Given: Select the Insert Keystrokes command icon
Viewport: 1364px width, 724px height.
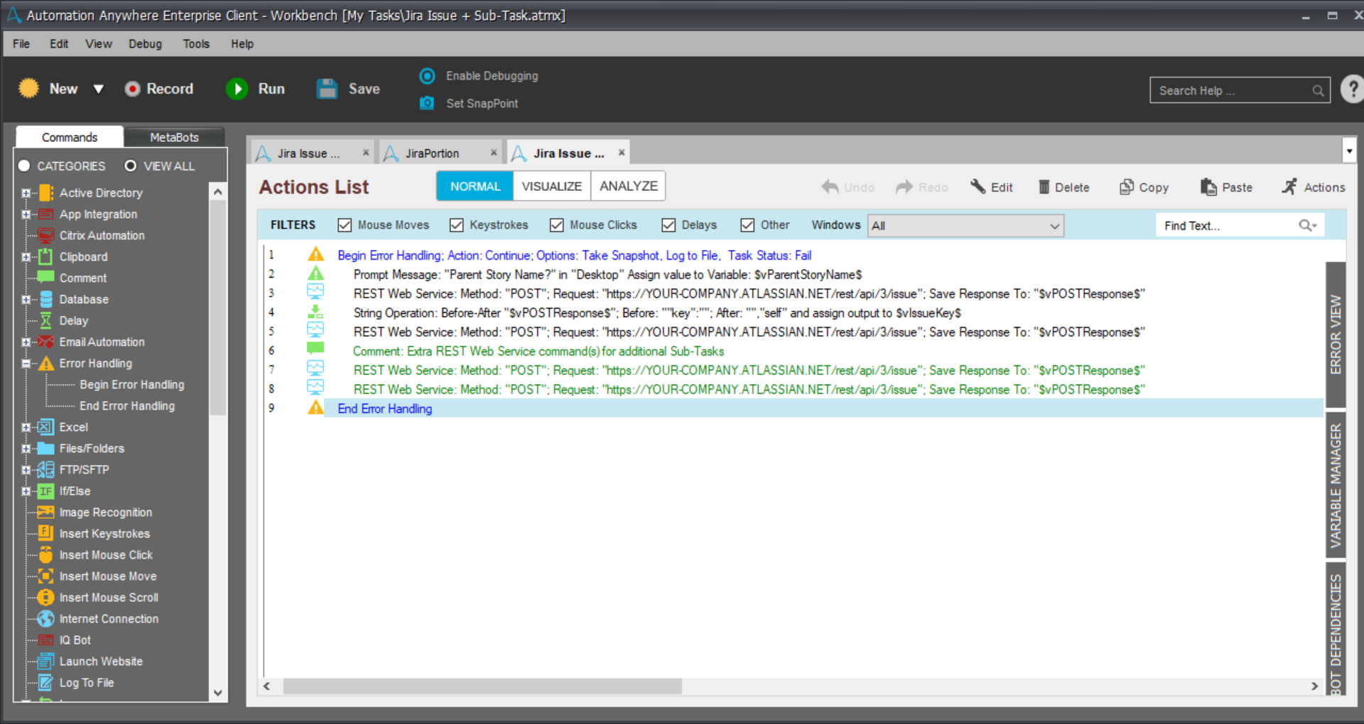Looking at the screenshot, I should pos(45,533).
